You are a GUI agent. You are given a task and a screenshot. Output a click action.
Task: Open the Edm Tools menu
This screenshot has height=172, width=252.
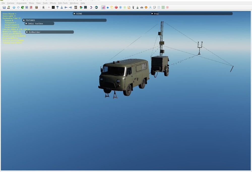point(63,3)
